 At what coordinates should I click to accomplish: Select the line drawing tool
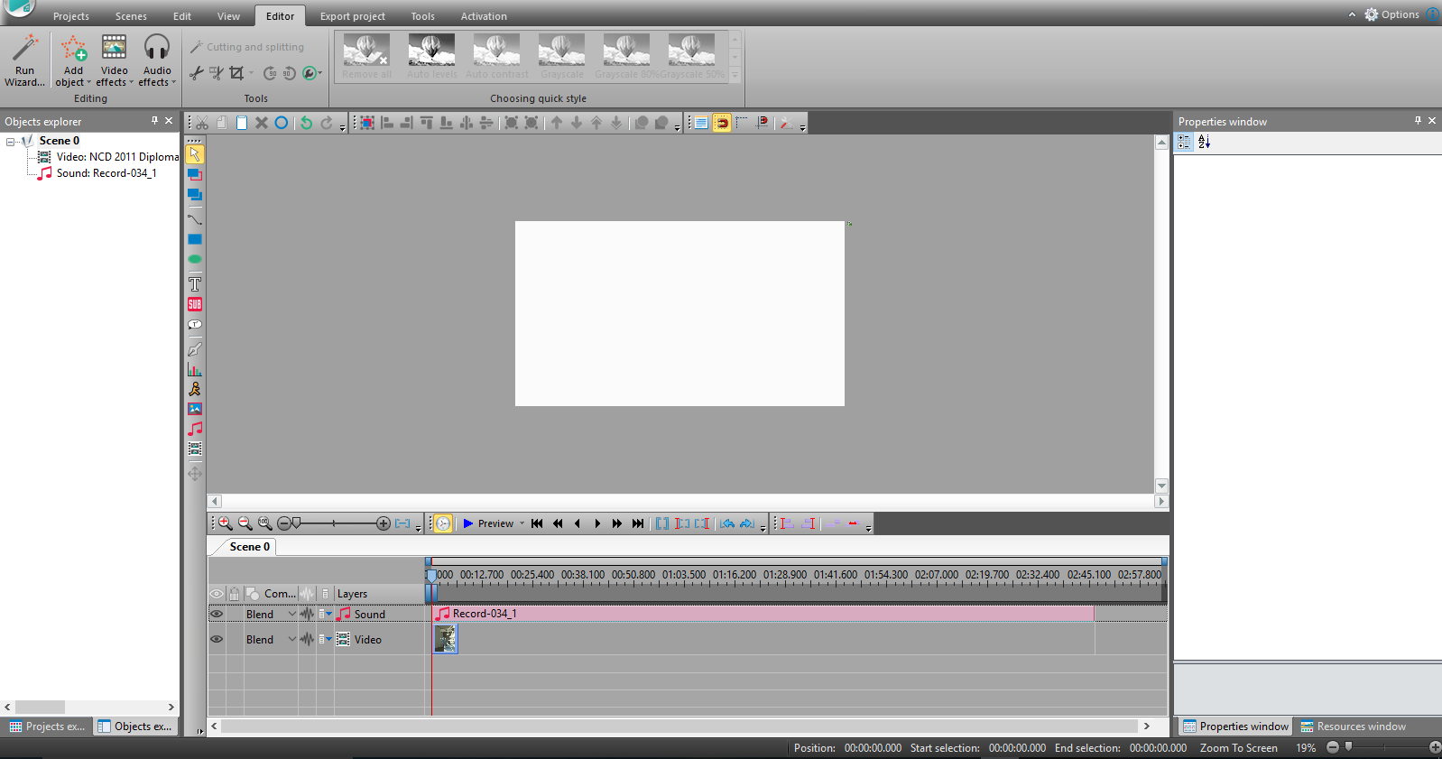(194, 219)
